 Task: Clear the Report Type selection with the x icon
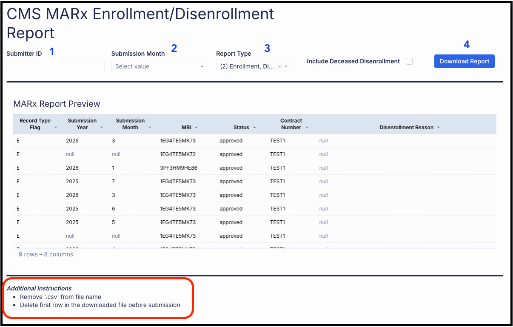[279, 67]
